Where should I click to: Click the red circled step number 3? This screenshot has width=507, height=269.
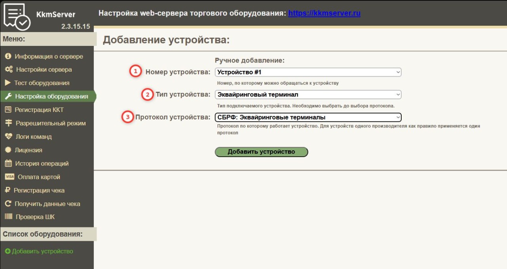pyautogui.click(x=128, y=117)
